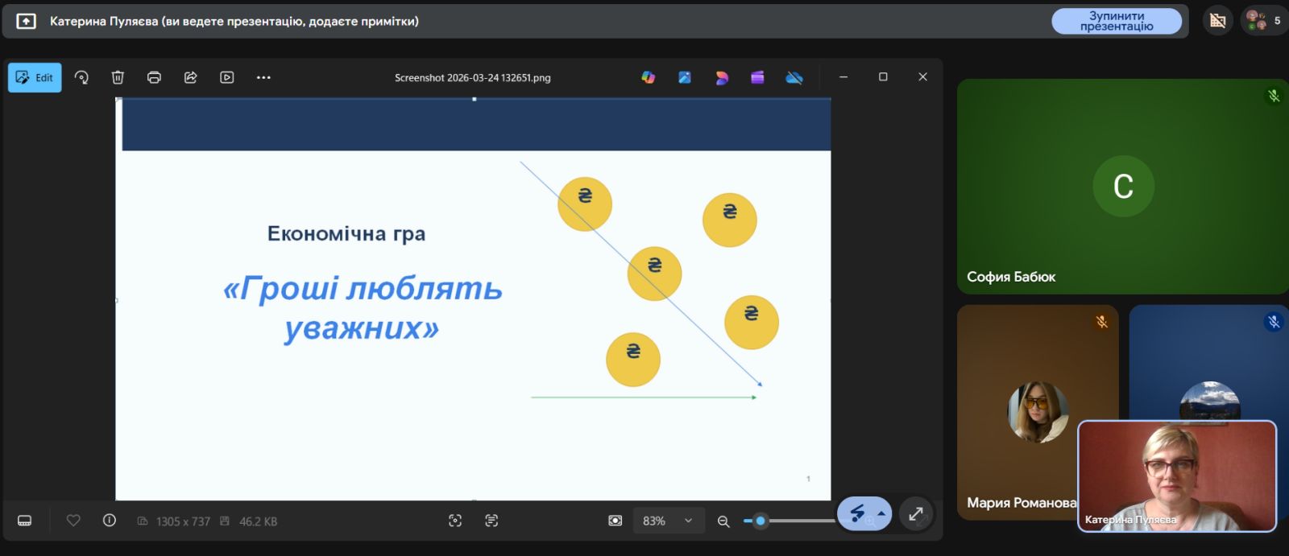Open the share icon in Photos toolbar
Screen dimensions: 1289x556
point(191,78)
